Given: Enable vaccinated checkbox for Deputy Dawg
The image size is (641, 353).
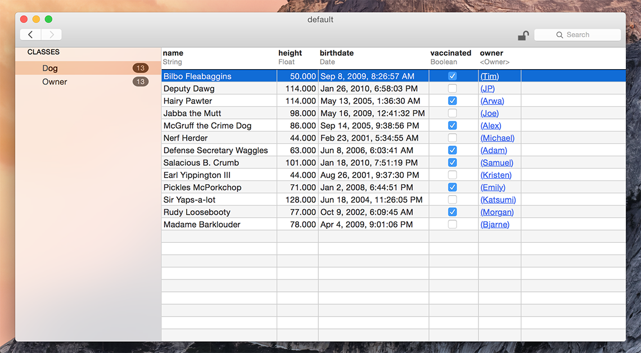Looking at the screenshot, I should (453, 88).
